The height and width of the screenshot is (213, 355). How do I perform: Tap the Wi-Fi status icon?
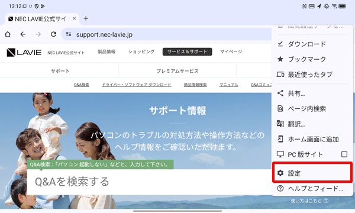334,7
